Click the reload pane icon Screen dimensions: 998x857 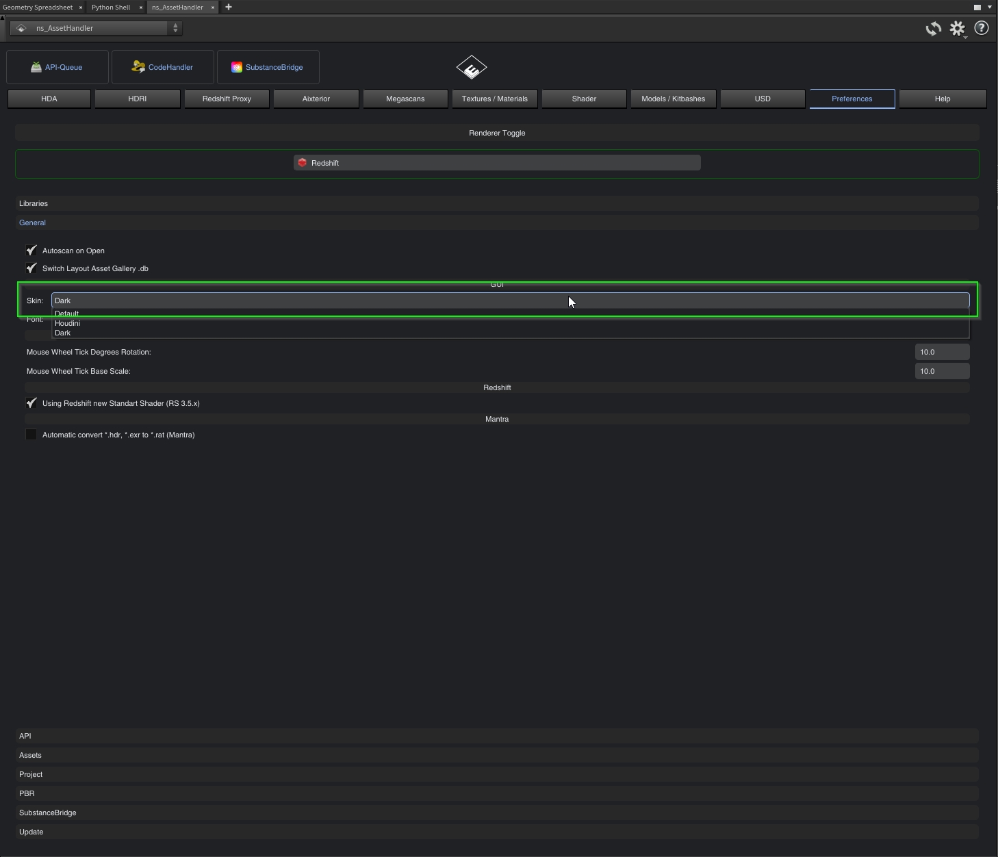[x=933, y=29]
